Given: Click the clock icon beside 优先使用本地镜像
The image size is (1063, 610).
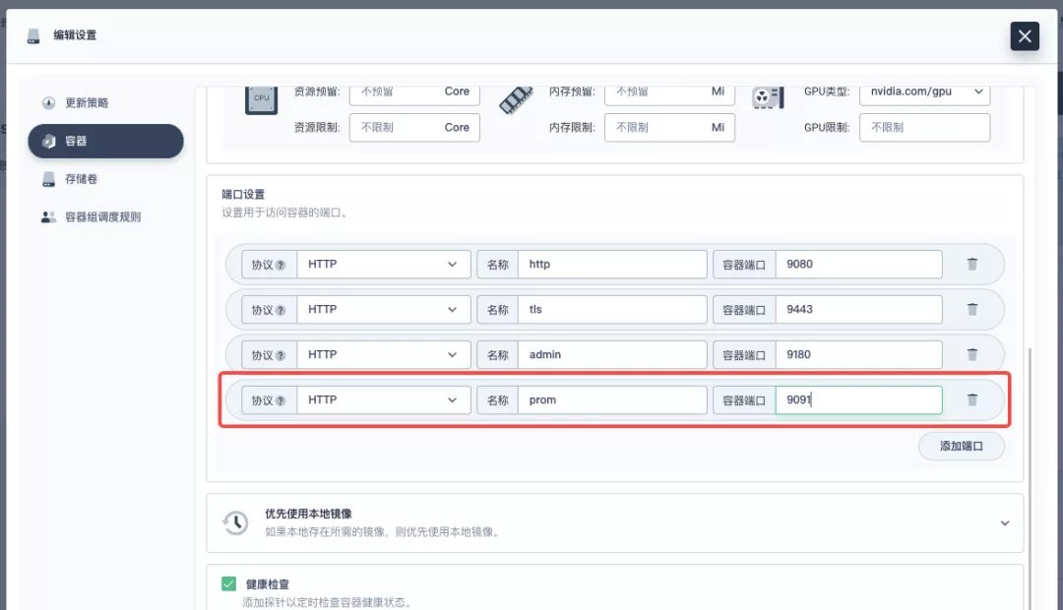Looking at the screenshot, I should 235,522.
